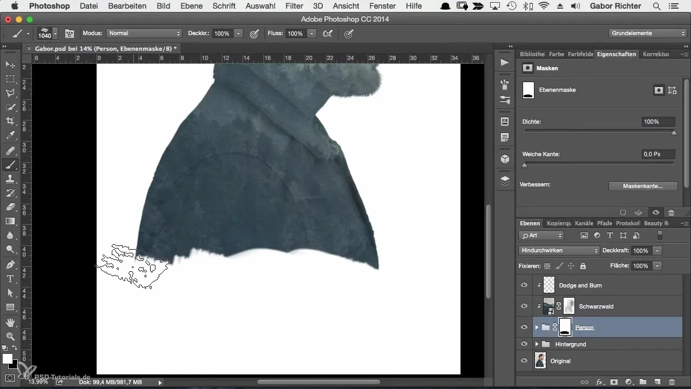Select the Healing Brush tool
Image resolution: width=691 pixels, height=389 pixels.
tap(10, 150)
